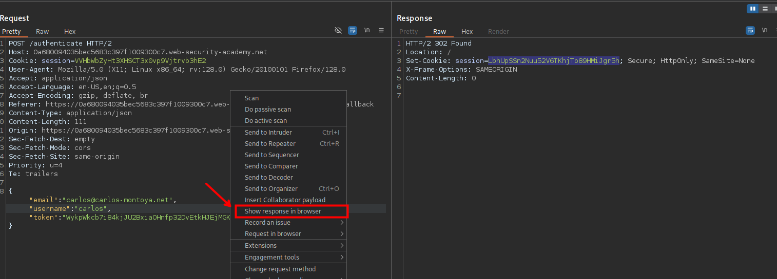The width and height of the screenshot is (777, 279).
Task: Select Do active scan option
Action: click(266, 121)
